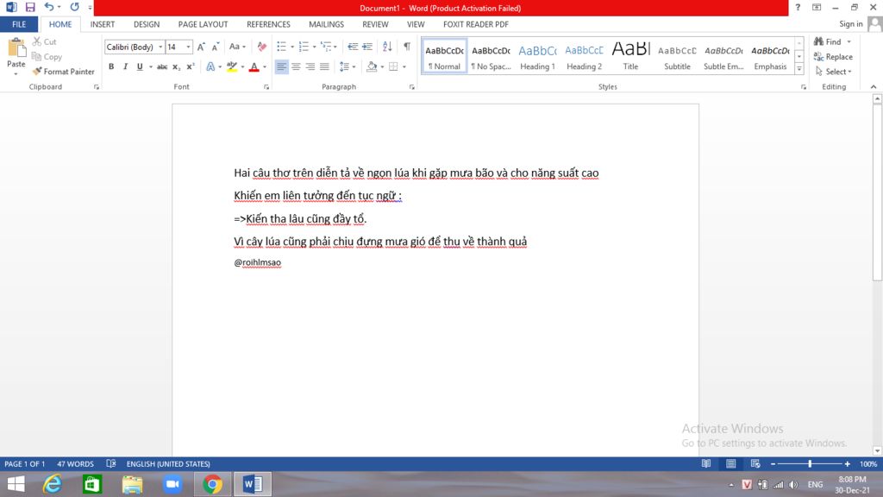Open borders dropdown arrow

point(404,66)
